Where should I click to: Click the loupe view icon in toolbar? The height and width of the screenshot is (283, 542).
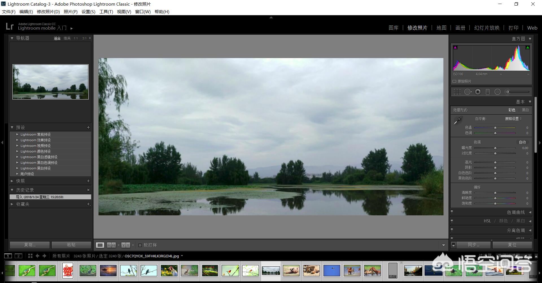pos(100,245)
